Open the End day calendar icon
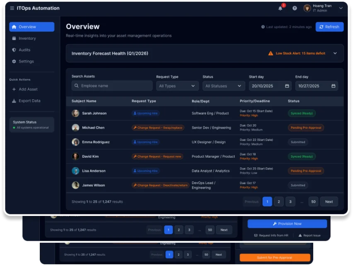 click(333, 86)
